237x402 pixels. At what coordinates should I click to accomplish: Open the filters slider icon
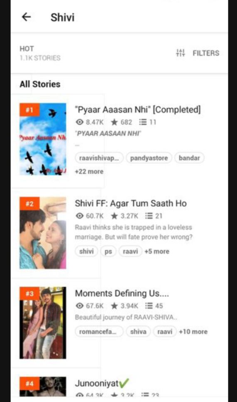pos(180,53)
